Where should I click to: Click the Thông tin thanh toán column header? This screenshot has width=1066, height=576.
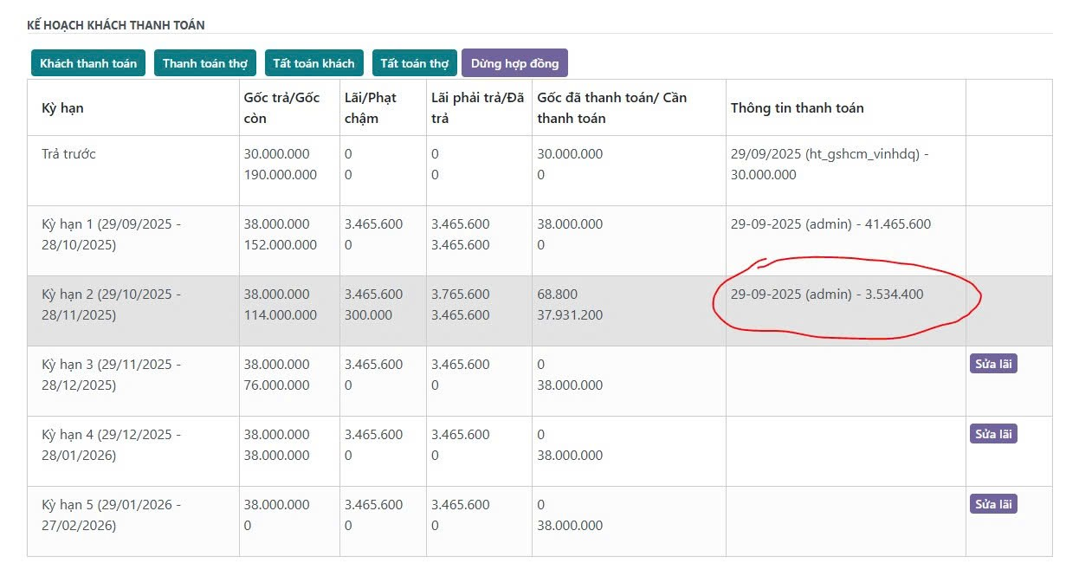coord(797,108)
